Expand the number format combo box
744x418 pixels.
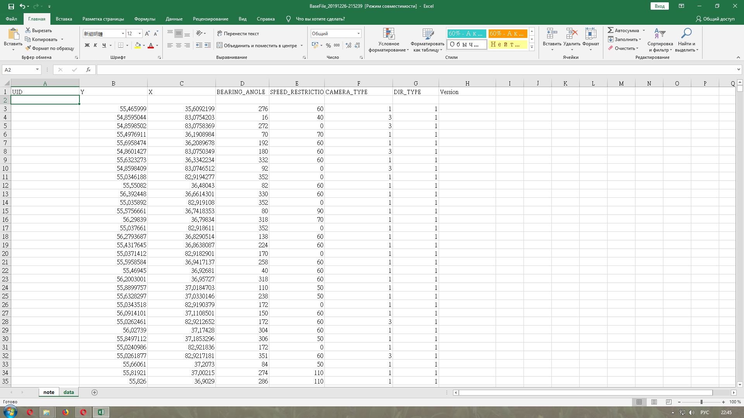tap(358, 34)
